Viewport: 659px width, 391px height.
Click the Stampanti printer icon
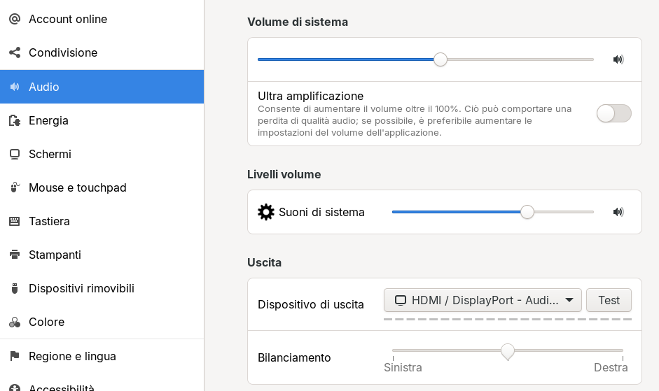(x=15, y=255)
